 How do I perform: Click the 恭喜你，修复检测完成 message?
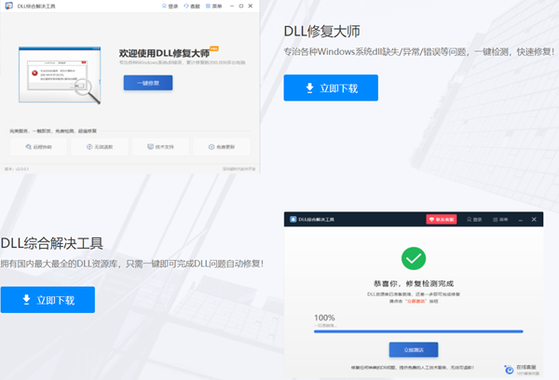pos(414,284)
